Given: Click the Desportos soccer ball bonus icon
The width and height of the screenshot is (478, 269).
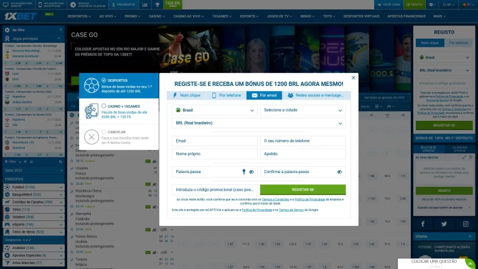Looking at the screenshot, I should click(91, 85).
